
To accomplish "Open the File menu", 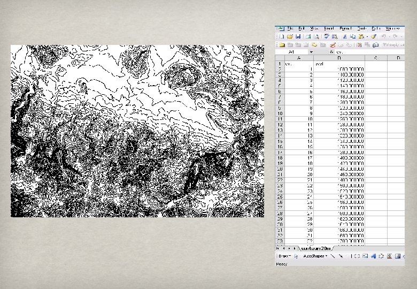I will (290, 28).
